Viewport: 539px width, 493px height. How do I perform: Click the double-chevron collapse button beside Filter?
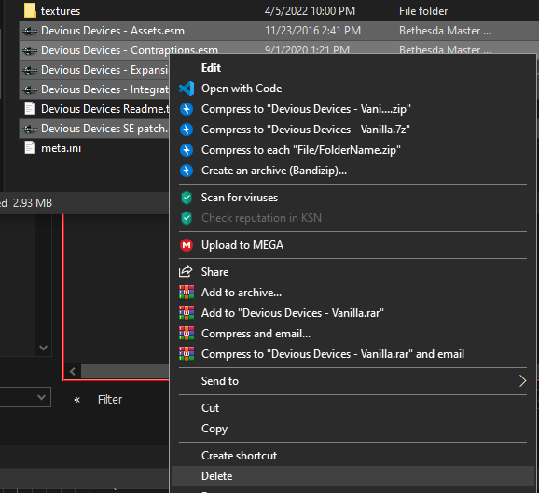pyautogui.click(x=77, y=399)
